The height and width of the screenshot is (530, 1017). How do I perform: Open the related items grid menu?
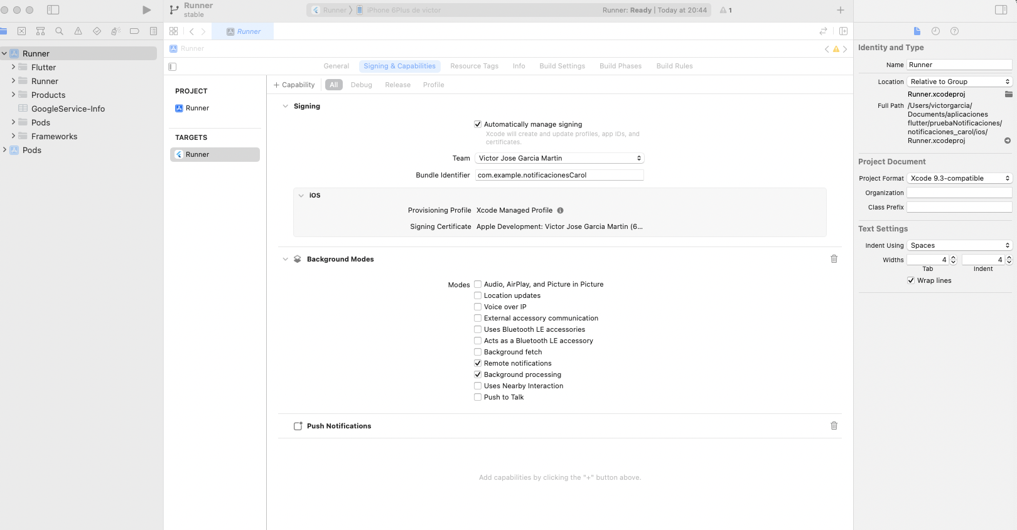click(x=174, y=31)
